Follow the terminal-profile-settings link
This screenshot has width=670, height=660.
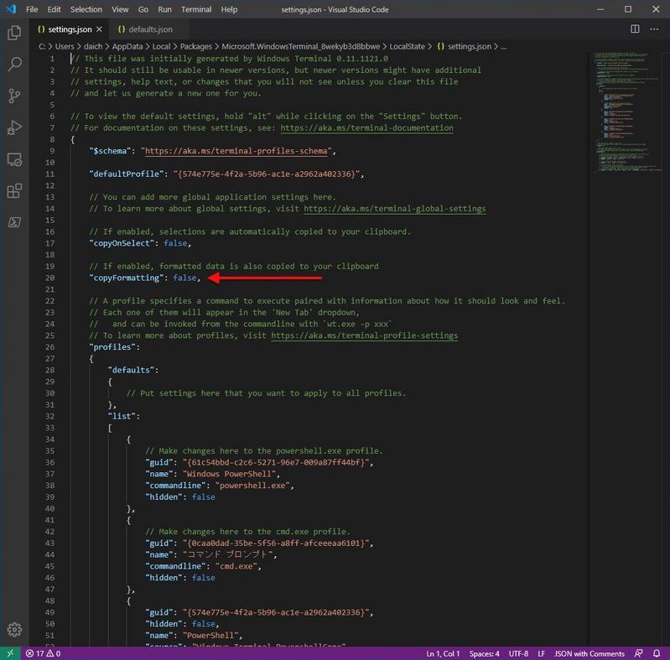[364, 335]
